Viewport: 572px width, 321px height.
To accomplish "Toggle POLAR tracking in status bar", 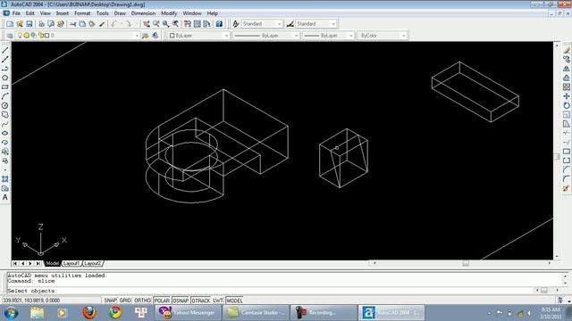I will pyautogui.click(x=162, y=300).
